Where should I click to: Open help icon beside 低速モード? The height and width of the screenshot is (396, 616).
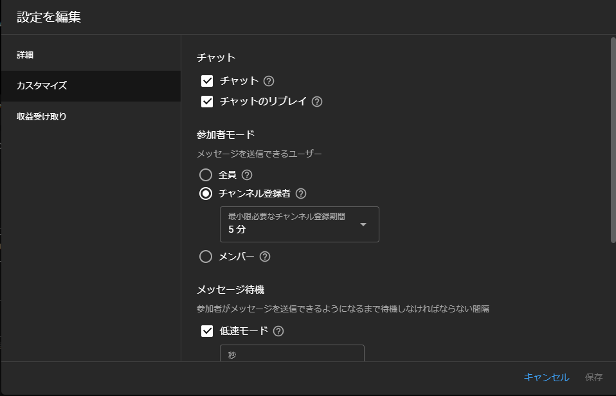[x=278, y=331]
